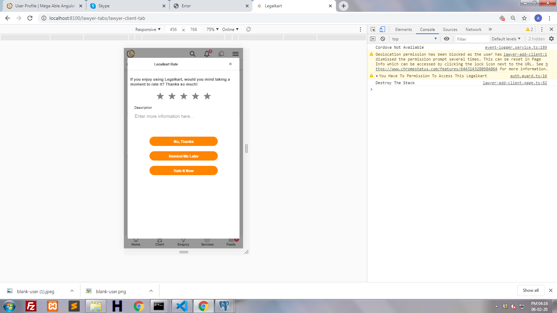The image size is (557, 313).
Task: Click the search icon in app header
Action: (x=192, y=54)
